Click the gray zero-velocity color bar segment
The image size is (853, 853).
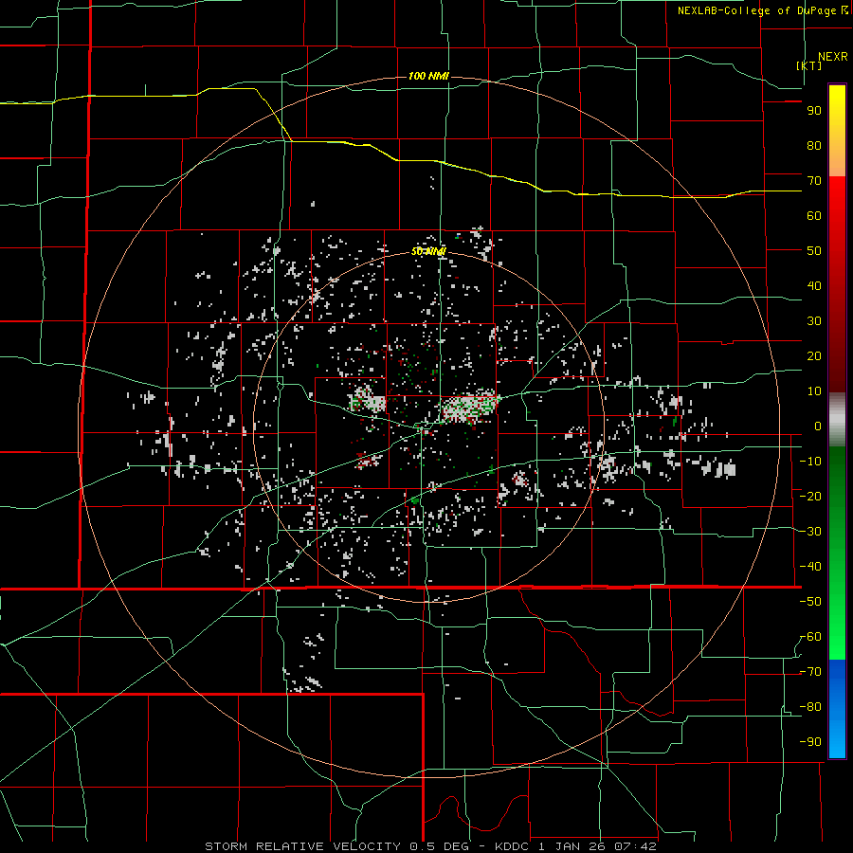(x=837, y=420)
